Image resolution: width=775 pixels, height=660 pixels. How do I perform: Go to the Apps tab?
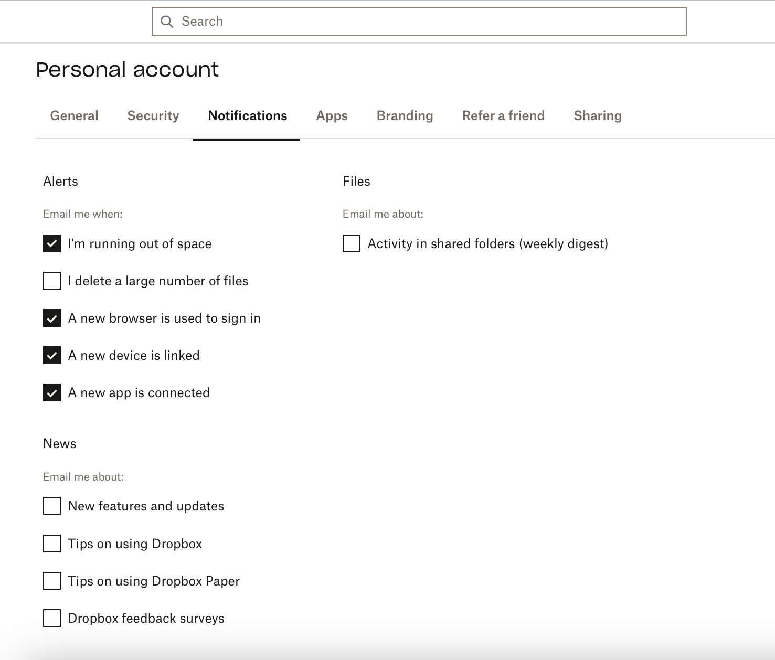coord(332,115)
